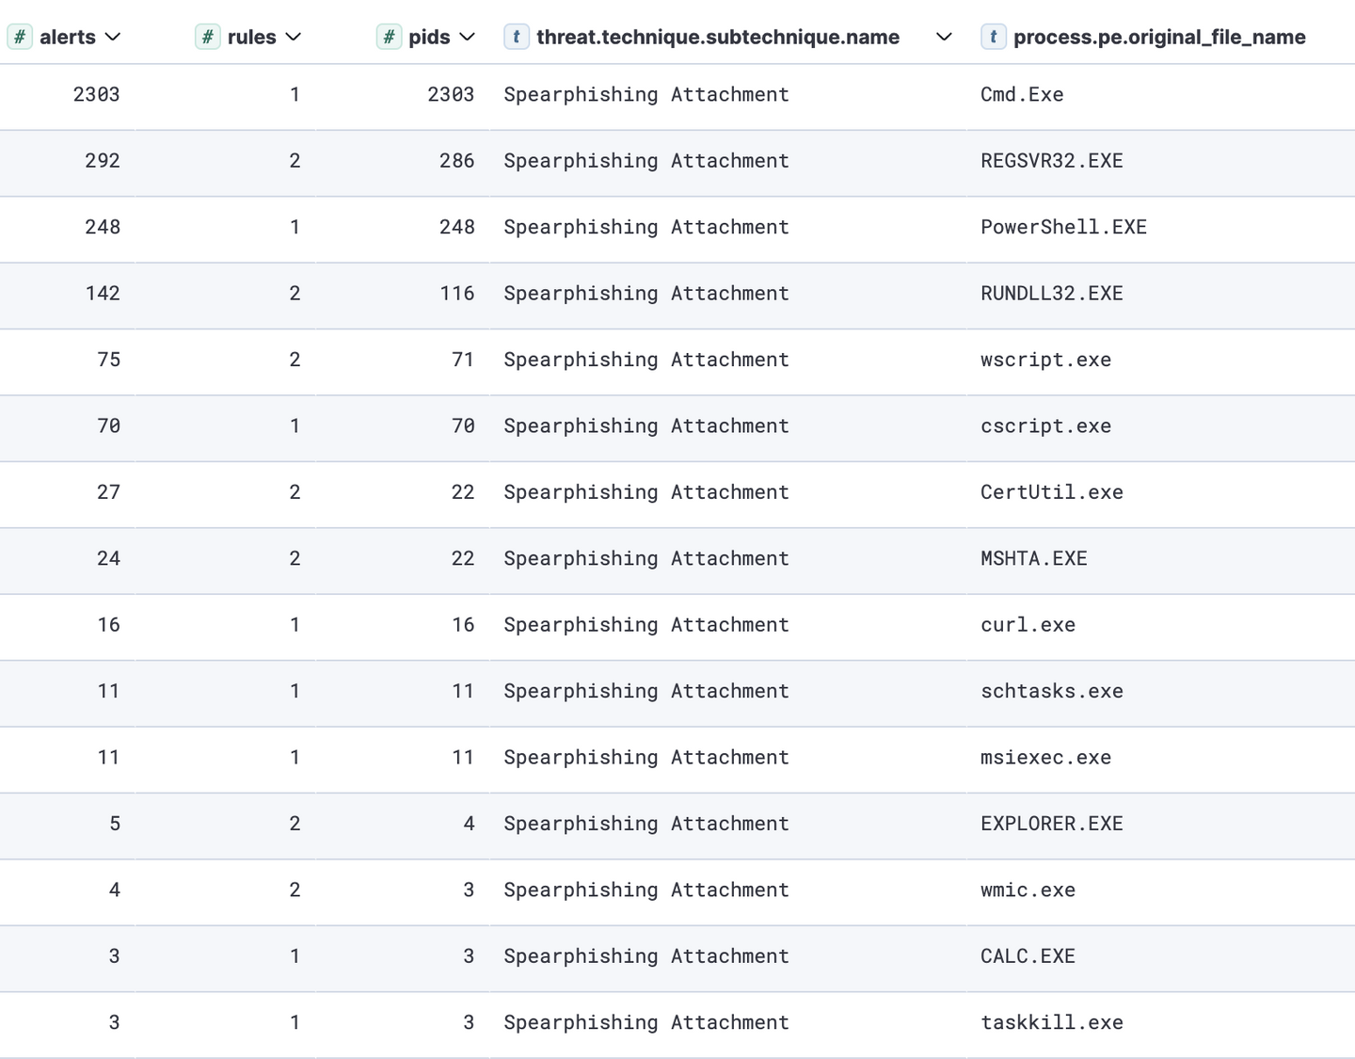Select the taskkill.exe cell

tap(1051, 1022)
